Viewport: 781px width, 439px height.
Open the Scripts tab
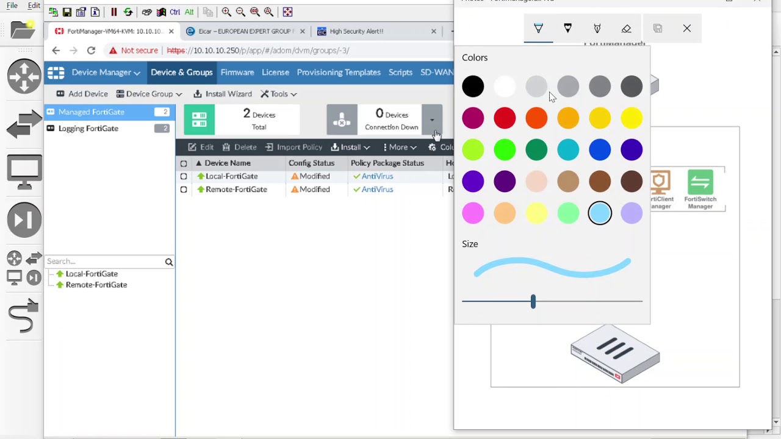coord(400,73)
